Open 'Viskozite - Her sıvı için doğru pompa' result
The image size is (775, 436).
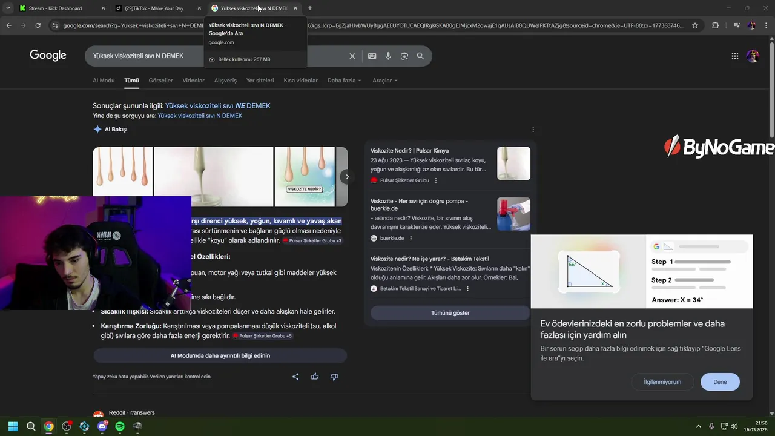coord(419,205)
